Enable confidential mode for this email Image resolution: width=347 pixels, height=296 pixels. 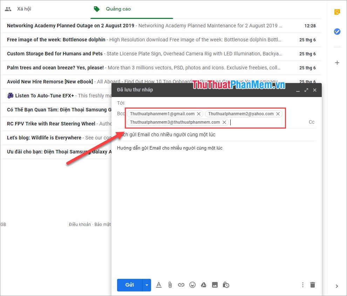(x=226, y=285)
